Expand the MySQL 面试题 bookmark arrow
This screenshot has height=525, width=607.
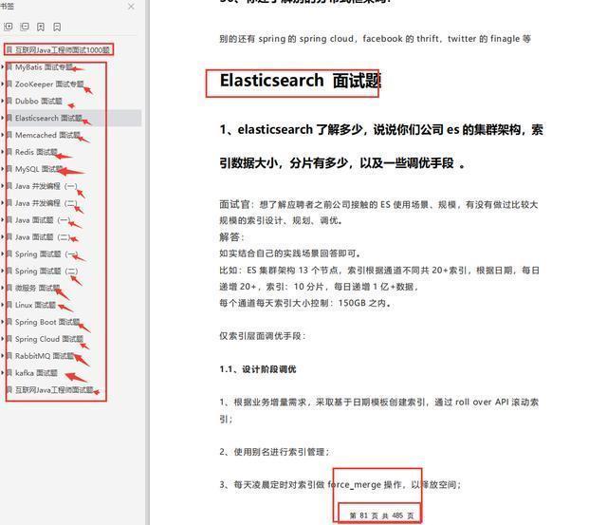coord(3,169)
